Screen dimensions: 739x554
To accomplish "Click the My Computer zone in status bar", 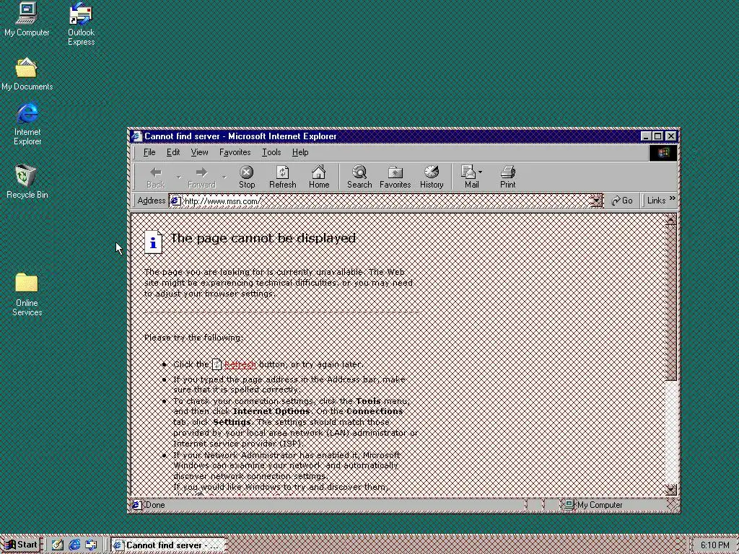I will [x=593, y=505].
